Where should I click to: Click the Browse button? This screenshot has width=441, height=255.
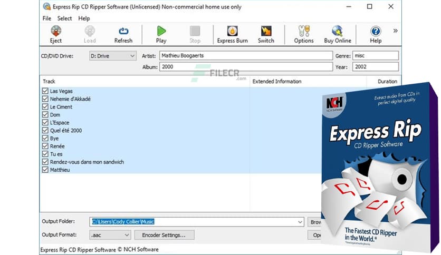point(314,222)
